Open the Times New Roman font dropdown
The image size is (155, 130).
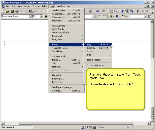(x=30, y=16)
